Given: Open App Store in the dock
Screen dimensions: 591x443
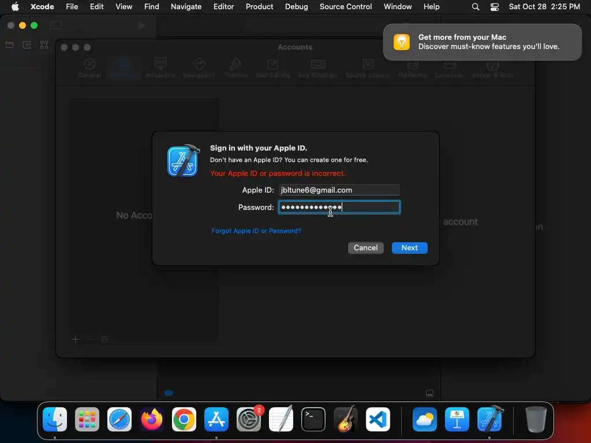Looking at the screenshot, I should (x=216, y=419).
